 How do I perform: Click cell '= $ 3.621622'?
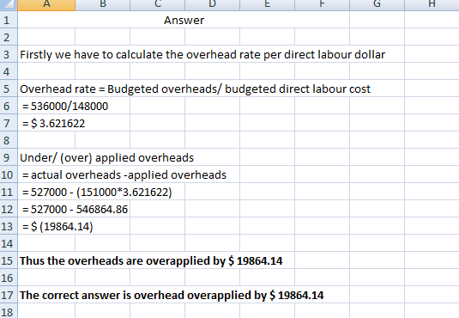(46, 123)
